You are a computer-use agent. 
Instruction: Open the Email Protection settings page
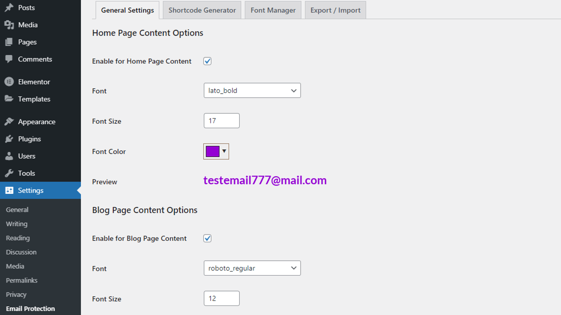(x=30, y=308)
